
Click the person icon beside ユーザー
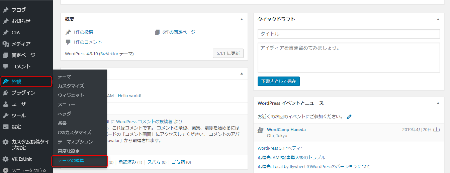(x=5, y=104)
